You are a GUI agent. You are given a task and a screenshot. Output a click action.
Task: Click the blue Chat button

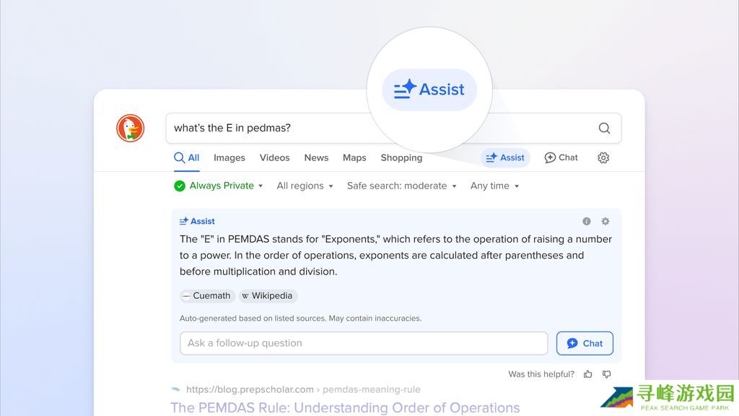tap(585, 343)
